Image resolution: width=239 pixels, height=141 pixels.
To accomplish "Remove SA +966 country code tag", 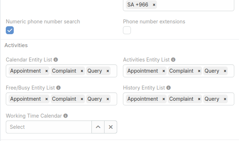I will click(x=154, y=5).
